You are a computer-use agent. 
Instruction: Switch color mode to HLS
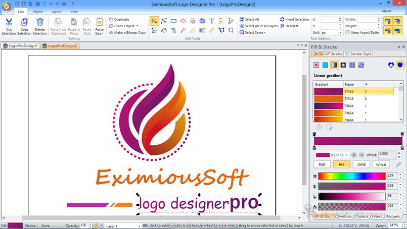[342, 164]
